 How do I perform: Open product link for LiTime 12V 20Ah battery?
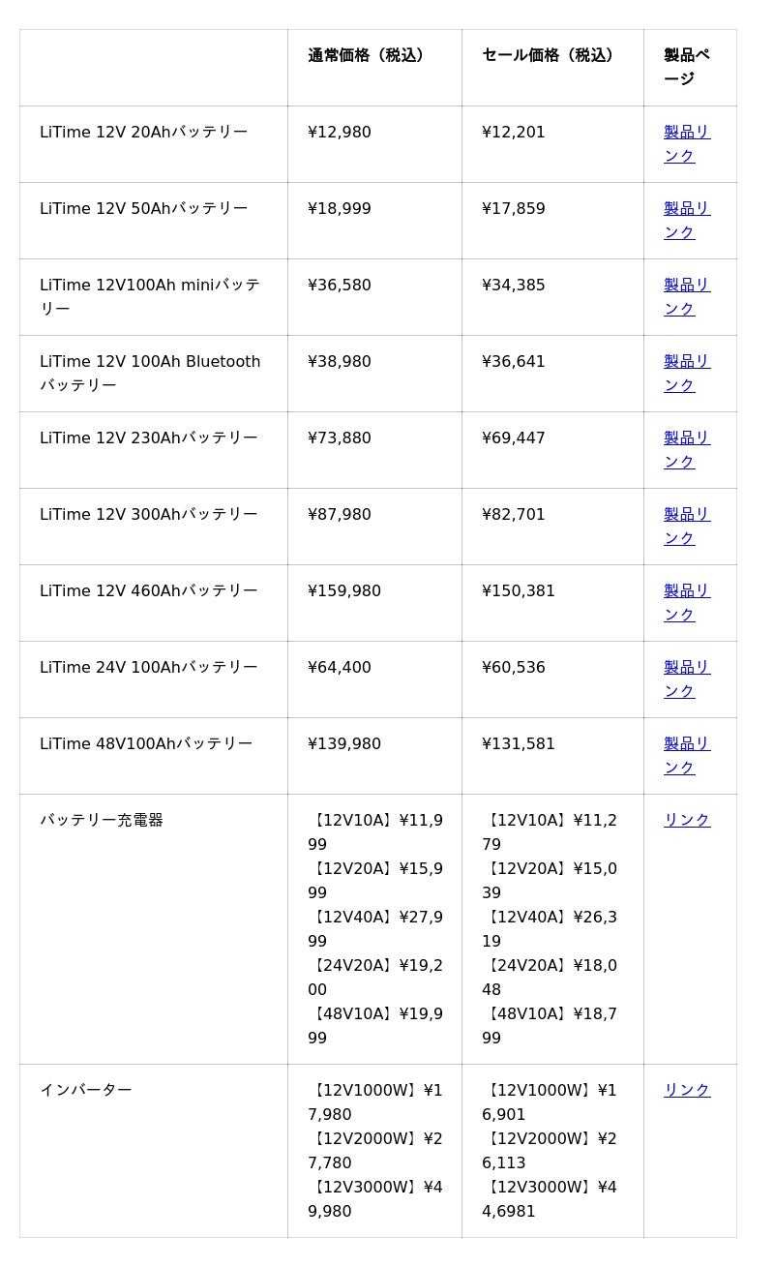click(x=686, y=133)
